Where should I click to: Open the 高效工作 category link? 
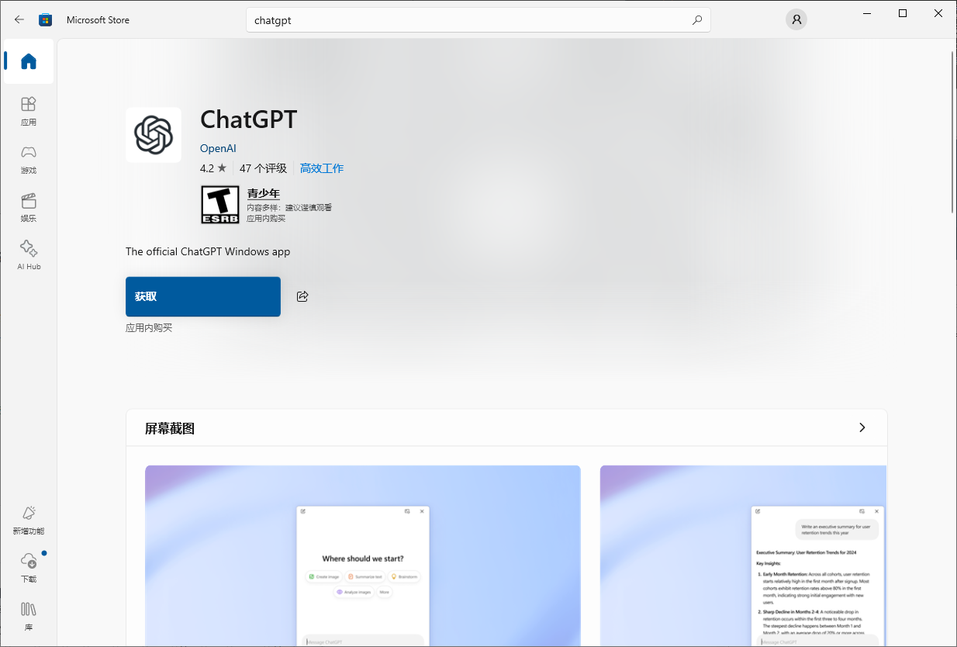click(322, 168)
